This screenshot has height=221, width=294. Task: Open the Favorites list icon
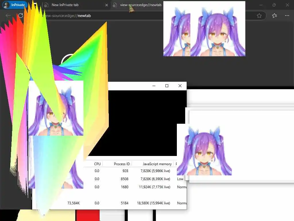pos(274,16)
